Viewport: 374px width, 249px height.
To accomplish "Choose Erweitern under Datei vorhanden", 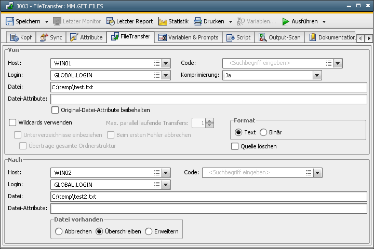I will click(x=149, y=231).
